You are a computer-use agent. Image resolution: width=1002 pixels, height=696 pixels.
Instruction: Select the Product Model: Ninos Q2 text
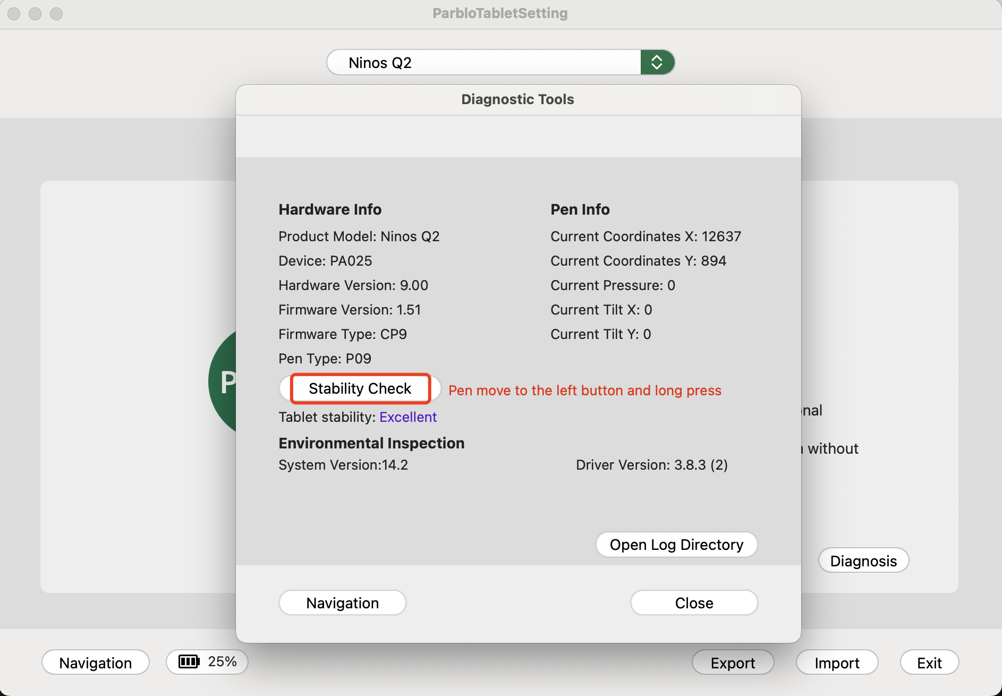click(359, 236)
